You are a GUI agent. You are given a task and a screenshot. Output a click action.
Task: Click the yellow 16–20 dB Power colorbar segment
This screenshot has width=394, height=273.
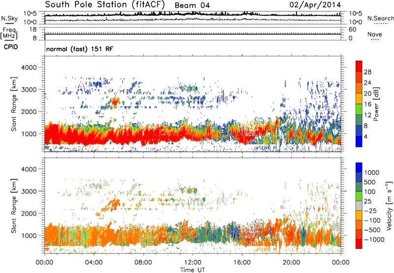(359, 98)
